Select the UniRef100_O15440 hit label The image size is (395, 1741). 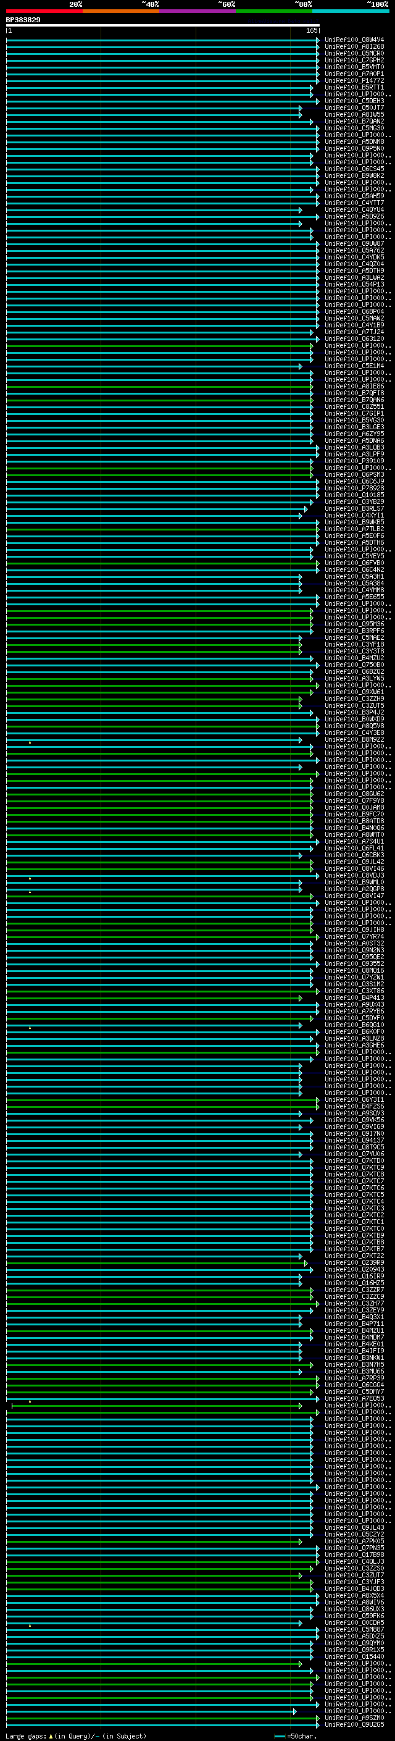click(x=354, y=1656)
